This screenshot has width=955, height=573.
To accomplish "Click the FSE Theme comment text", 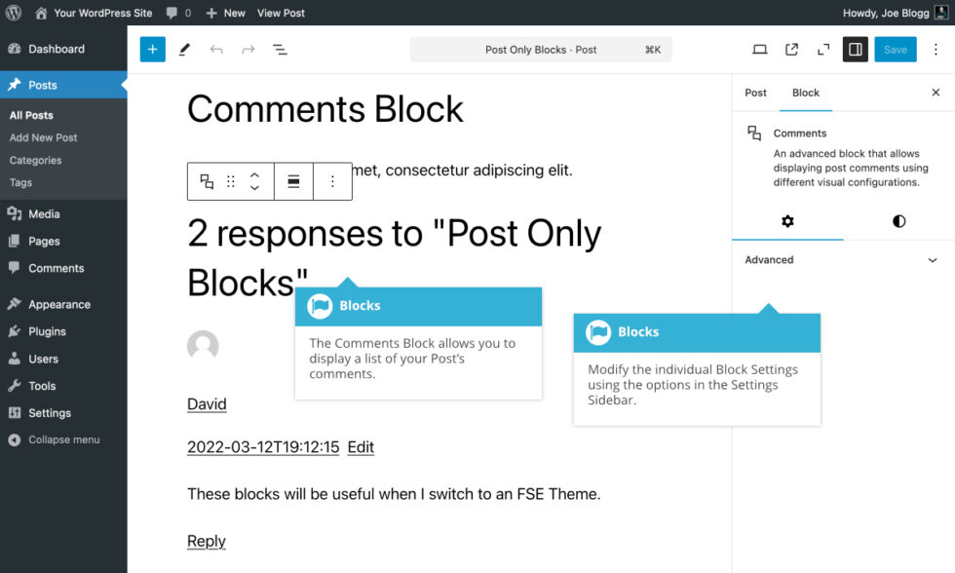I will (394, 494).
